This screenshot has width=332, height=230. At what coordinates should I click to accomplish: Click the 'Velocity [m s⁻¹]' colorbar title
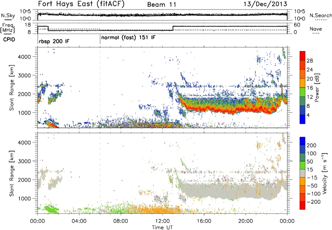point(325,174)
